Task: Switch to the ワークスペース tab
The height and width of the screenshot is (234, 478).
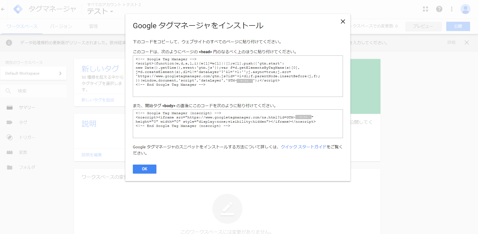Action: pos(22,26)
